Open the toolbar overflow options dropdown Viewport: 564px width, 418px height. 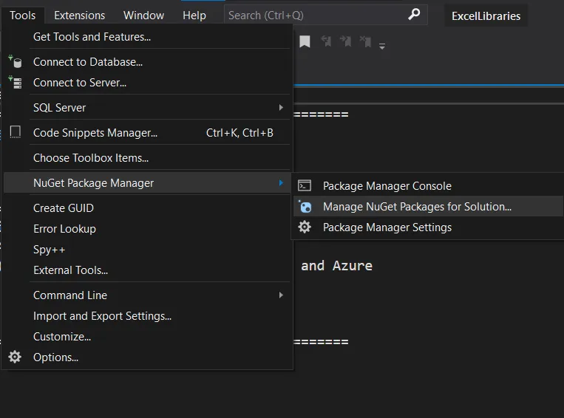382,46
